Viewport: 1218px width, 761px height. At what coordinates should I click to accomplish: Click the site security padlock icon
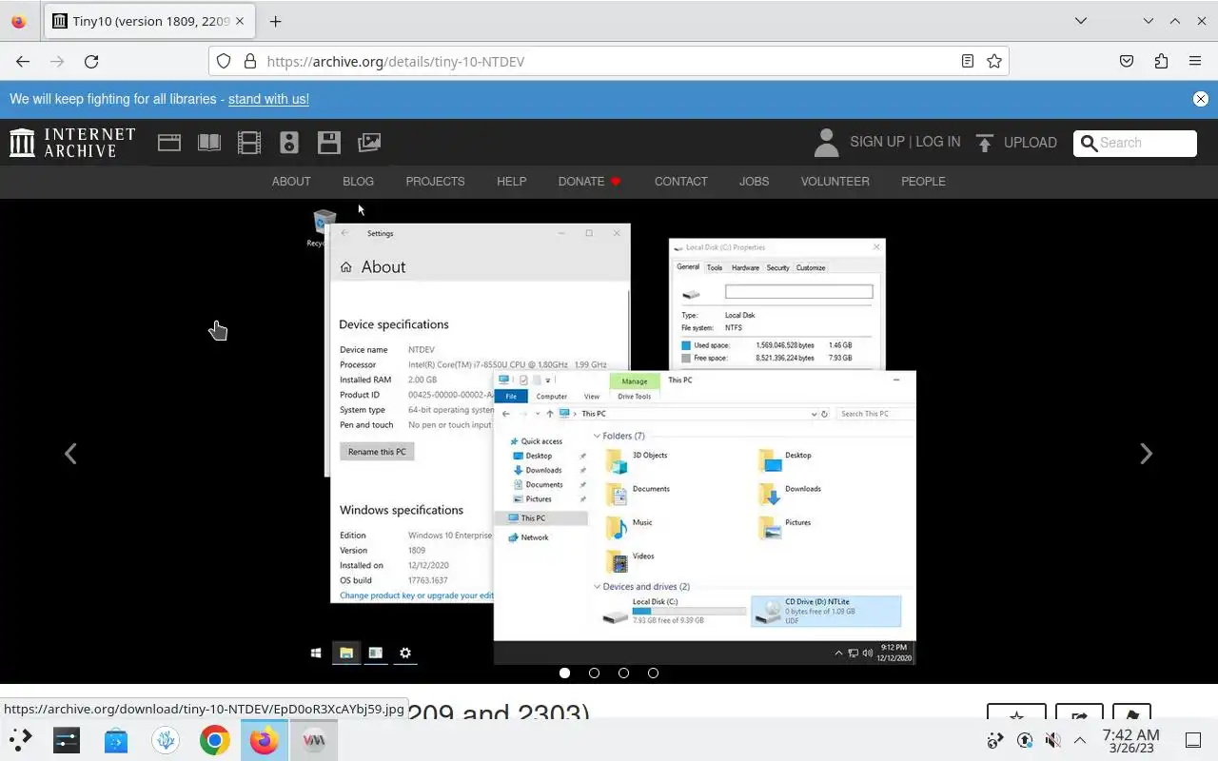[250, 61]
